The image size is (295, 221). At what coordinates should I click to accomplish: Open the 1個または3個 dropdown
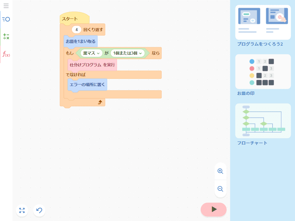(x=127, y=53)
